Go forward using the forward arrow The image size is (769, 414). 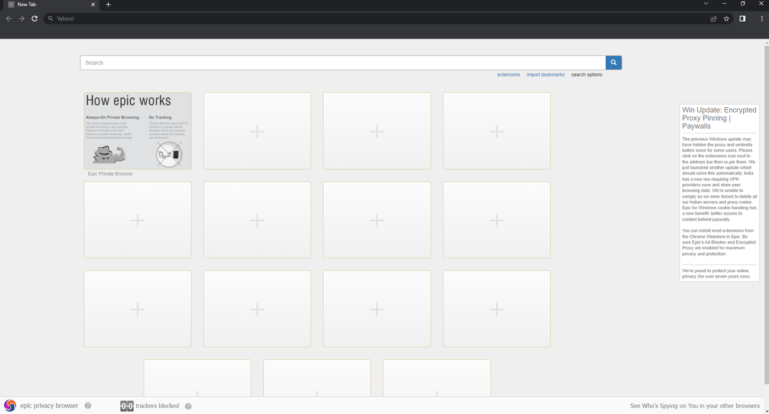click(x=22, y=19)
